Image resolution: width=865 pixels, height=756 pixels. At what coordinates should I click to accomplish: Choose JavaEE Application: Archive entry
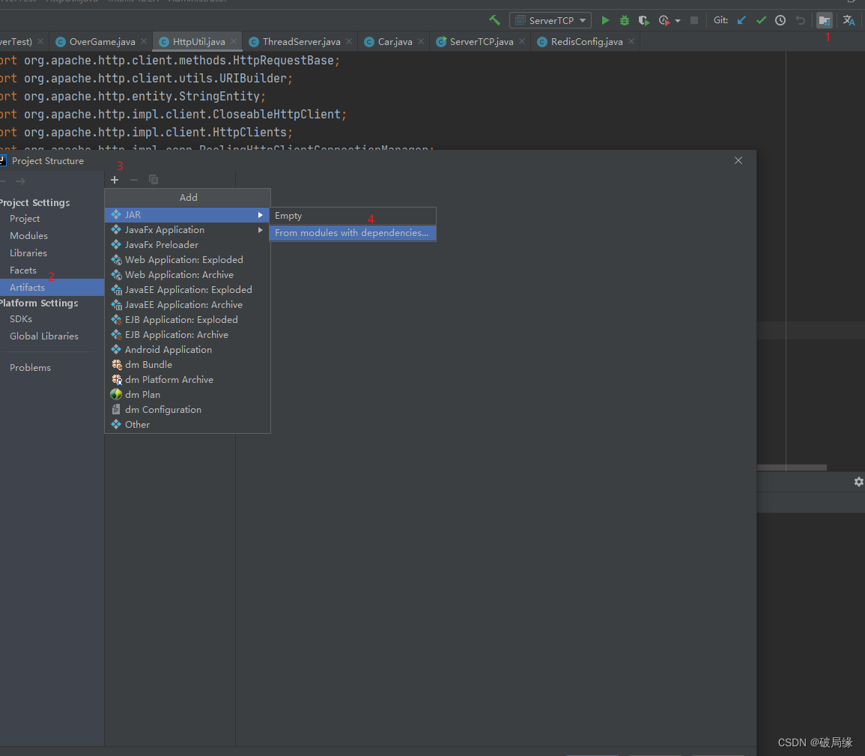(187, 305)
